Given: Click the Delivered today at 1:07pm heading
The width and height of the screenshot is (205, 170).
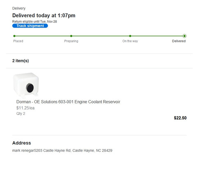Looking at the screenshot, I should click(x=44, y=16).
